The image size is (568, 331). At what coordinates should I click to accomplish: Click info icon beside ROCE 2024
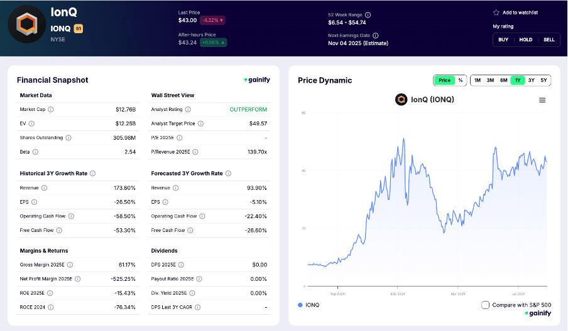[x=51, y=307]
